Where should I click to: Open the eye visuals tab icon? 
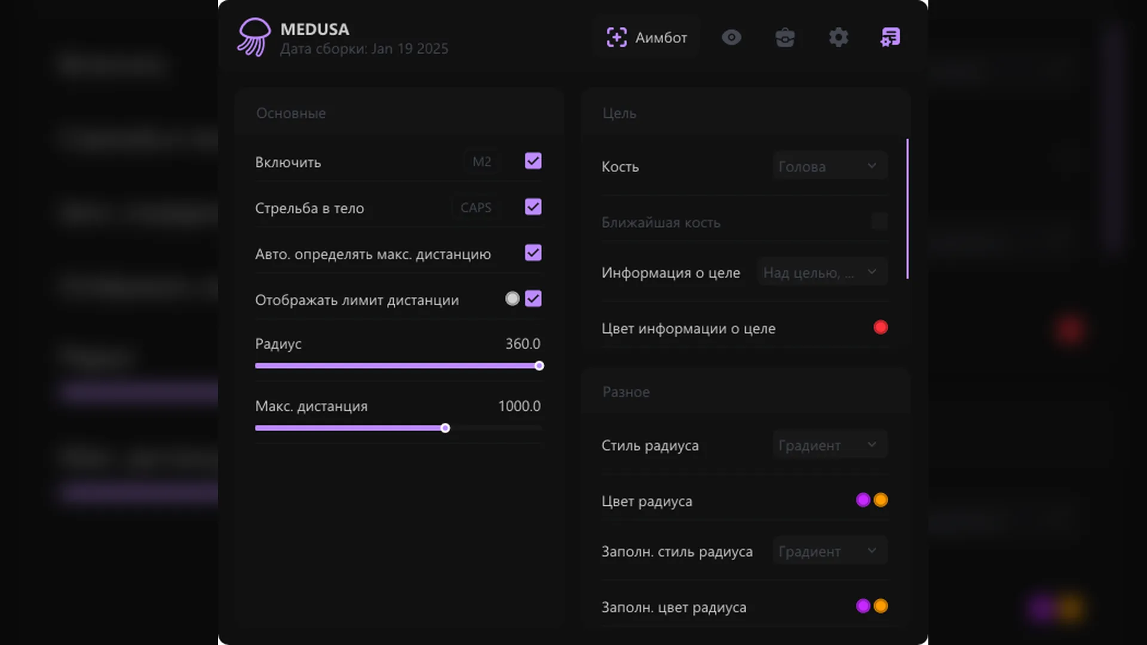coord(731,37)
